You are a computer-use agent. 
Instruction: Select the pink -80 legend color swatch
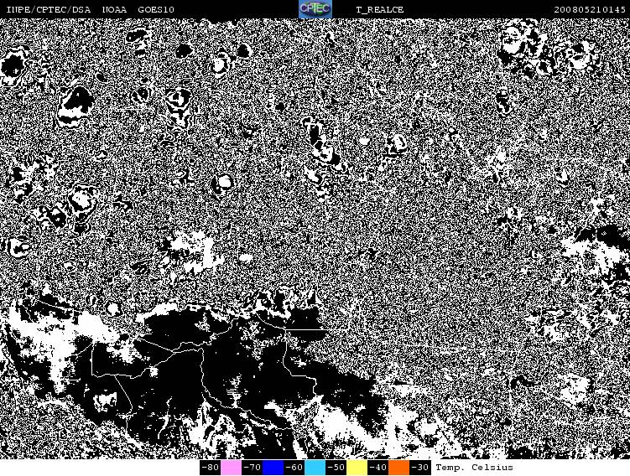click(231, 468)
